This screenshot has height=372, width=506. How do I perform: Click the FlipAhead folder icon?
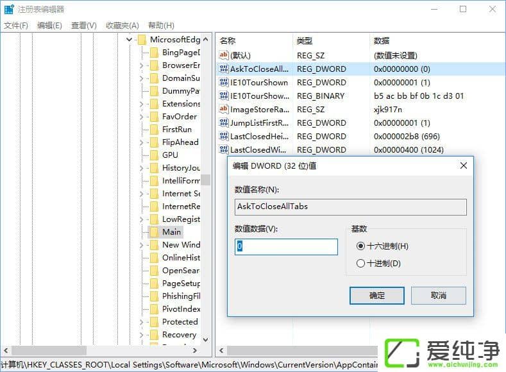pyautogui.click(x=155, y=142)
